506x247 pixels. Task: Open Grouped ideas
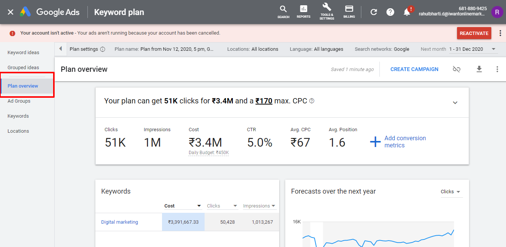point(23,67)
